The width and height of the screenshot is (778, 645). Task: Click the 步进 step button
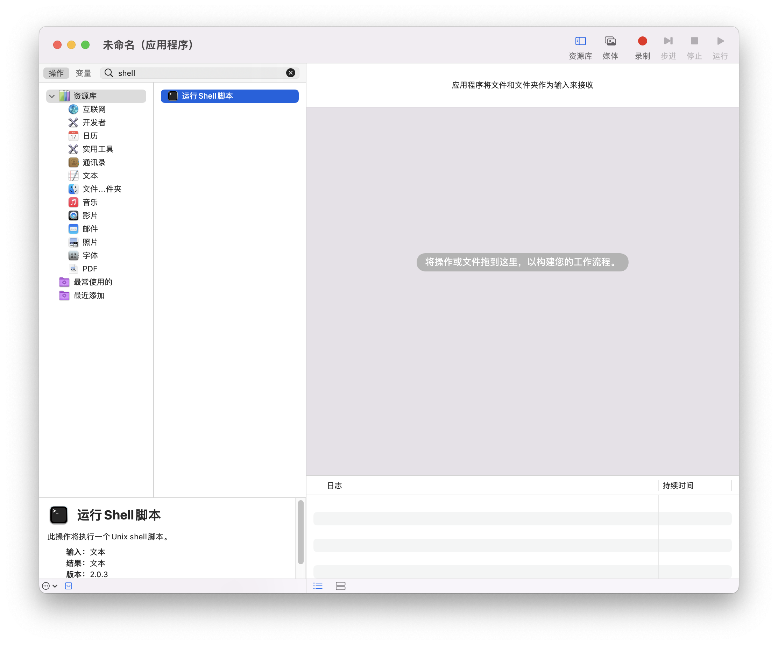[668, 41]
